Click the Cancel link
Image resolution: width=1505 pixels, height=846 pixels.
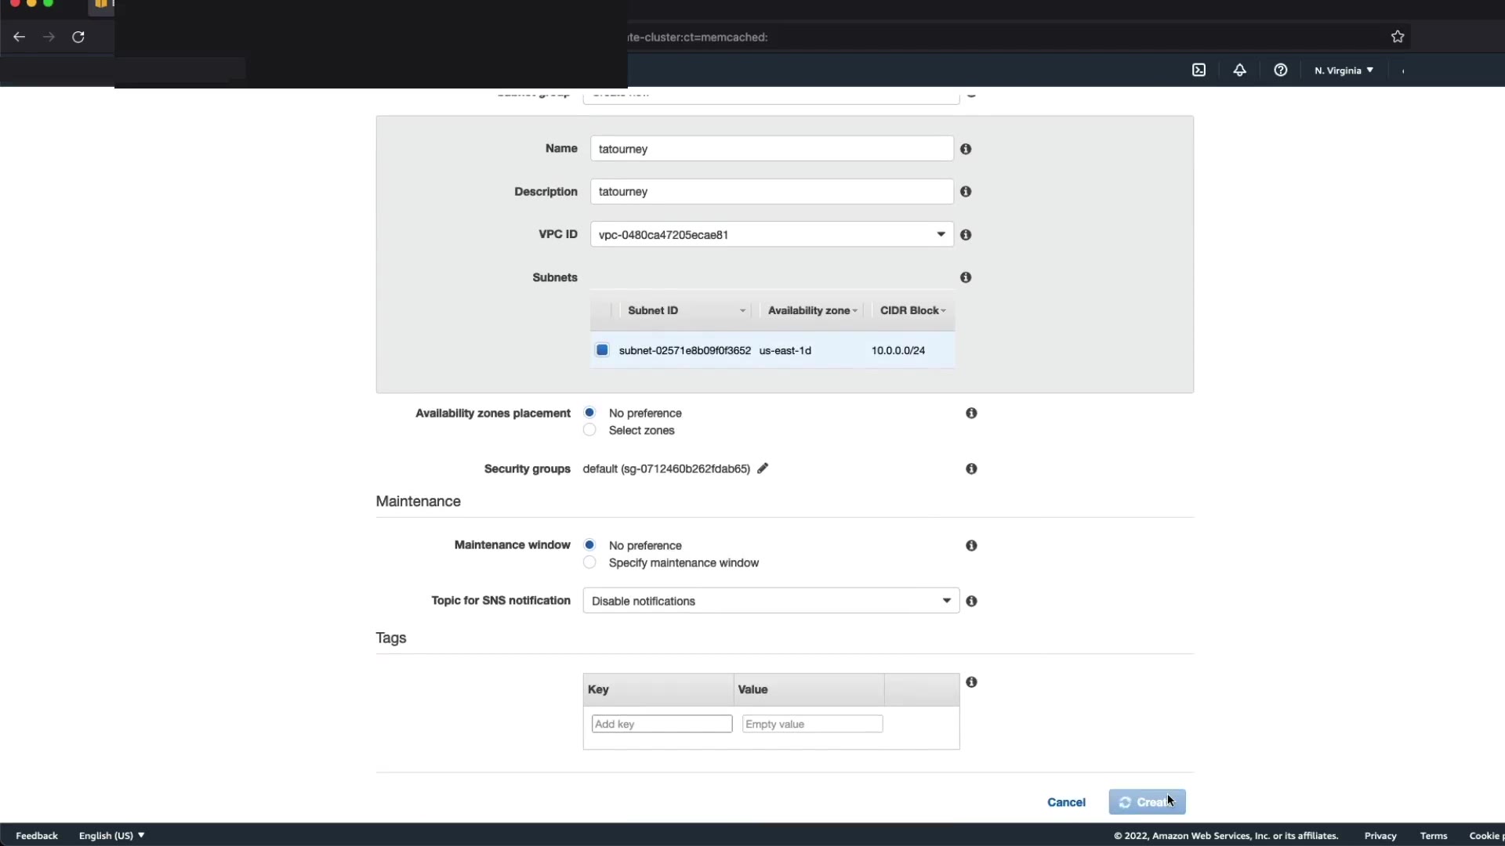1066,802
